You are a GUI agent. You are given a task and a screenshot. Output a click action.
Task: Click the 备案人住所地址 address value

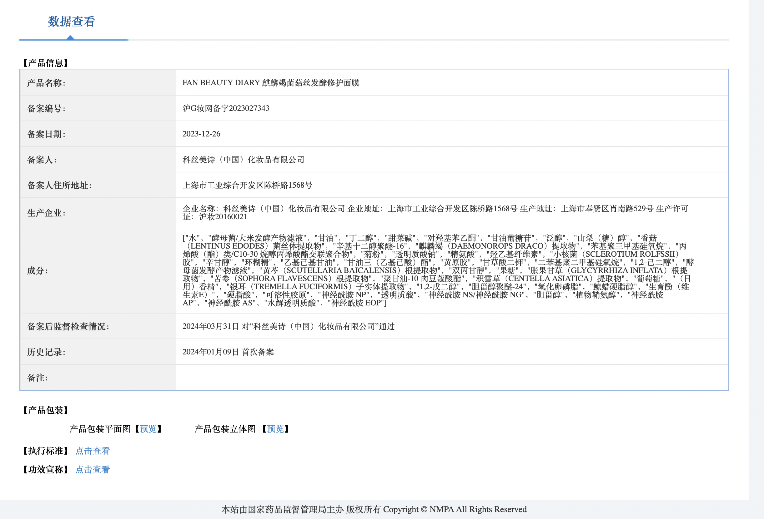247,185
